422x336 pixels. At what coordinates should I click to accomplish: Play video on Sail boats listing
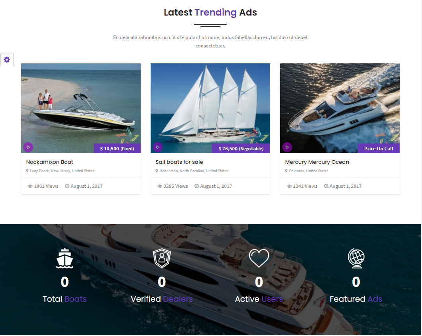click(x=158, y=147)
